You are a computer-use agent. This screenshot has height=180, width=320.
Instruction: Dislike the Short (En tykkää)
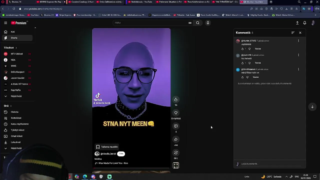pyautogui.click(x=176, y=113)
